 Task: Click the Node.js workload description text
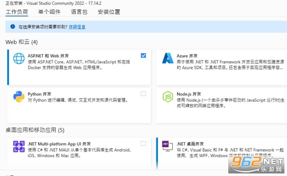tap(231, 103)
